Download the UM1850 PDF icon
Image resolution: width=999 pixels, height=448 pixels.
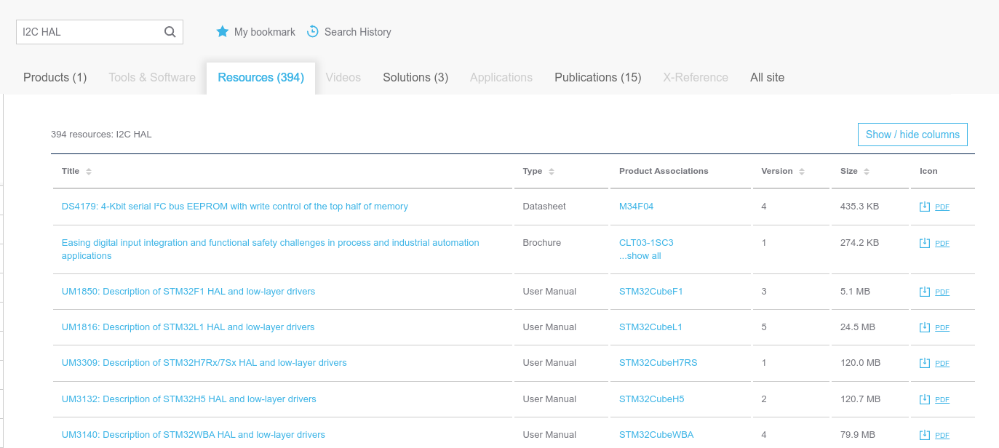(x=925, y=292)
